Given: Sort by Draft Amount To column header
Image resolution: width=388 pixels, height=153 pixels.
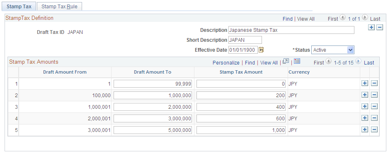Looking at the screenshot, I should click(x=153, y=72).
